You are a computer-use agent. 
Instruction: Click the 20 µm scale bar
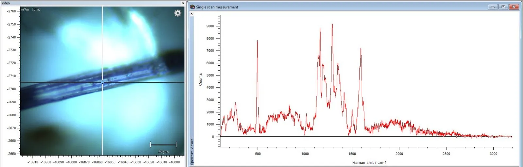[163, 145]
